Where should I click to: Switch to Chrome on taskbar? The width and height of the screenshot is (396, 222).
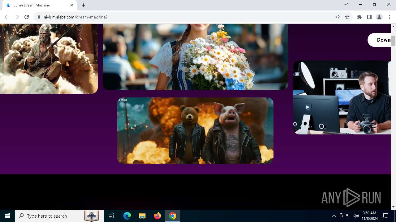click(x=173, y=216)
